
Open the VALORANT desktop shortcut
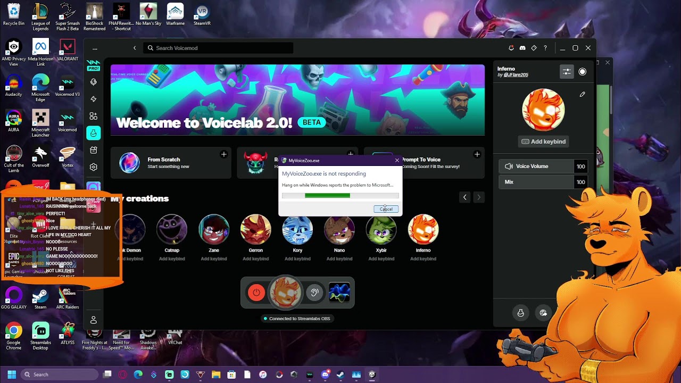pyautogui.click(x=68, y=50)
